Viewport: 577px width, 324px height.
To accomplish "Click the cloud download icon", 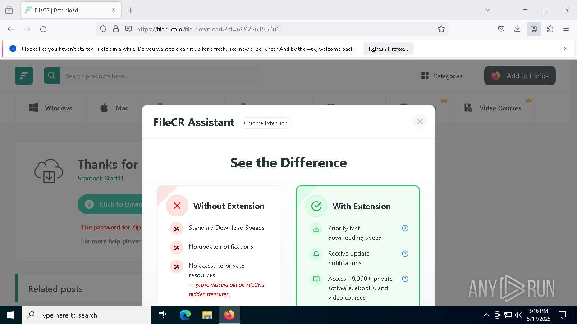I will click(x=49, y=171).
